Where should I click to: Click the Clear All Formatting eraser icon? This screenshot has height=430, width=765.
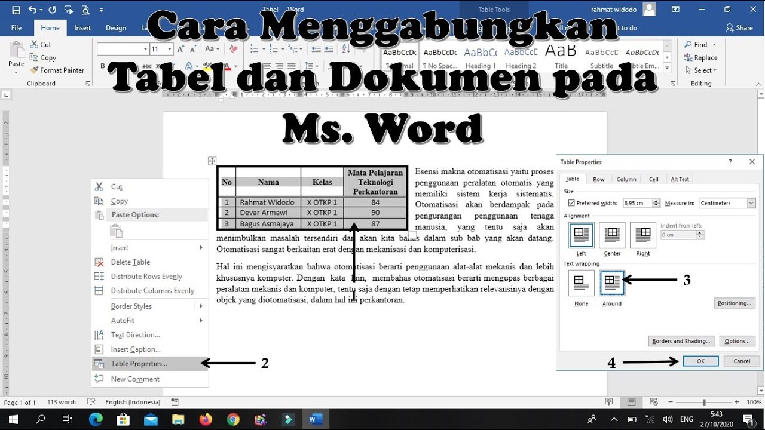tap(234, 49)
